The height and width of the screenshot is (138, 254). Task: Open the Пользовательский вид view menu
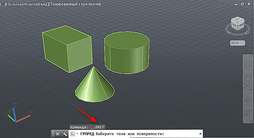(x=27, y=4)
